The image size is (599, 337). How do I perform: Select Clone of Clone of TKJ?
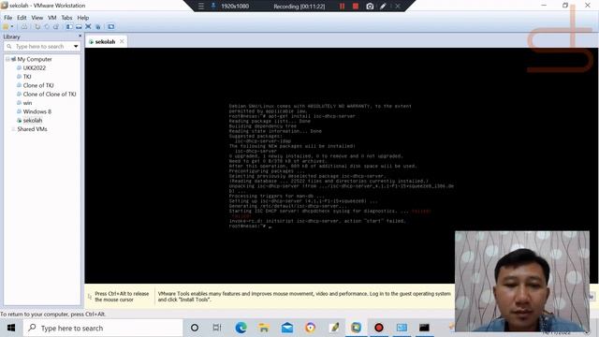tap(50, 95)
